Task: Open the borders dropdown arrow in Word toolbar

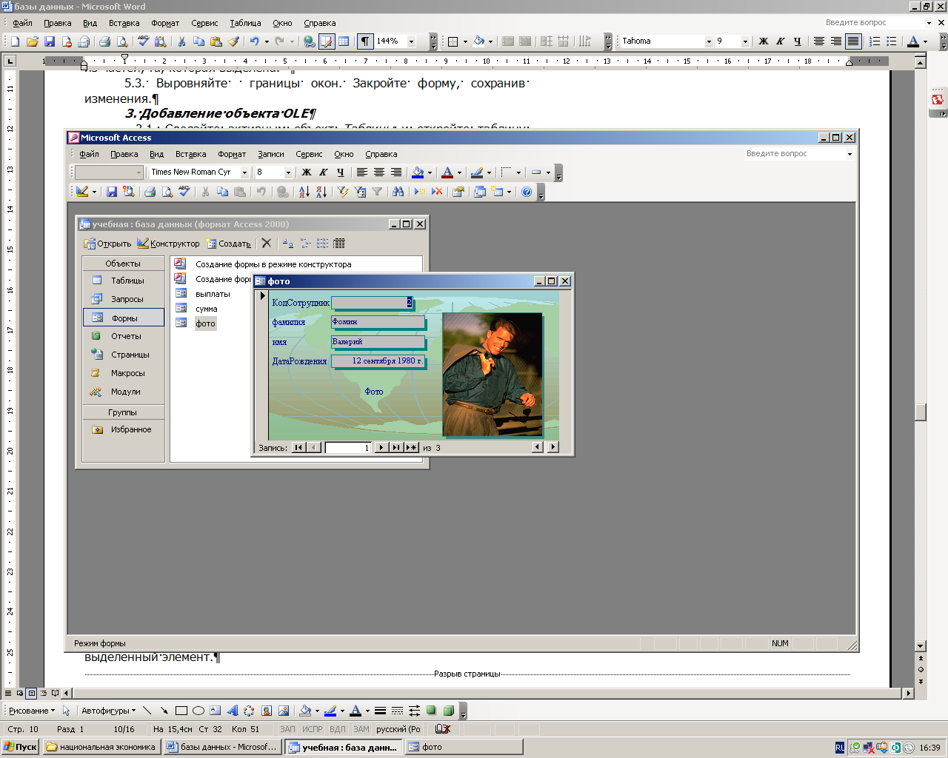Action: (x=465, y=41)
